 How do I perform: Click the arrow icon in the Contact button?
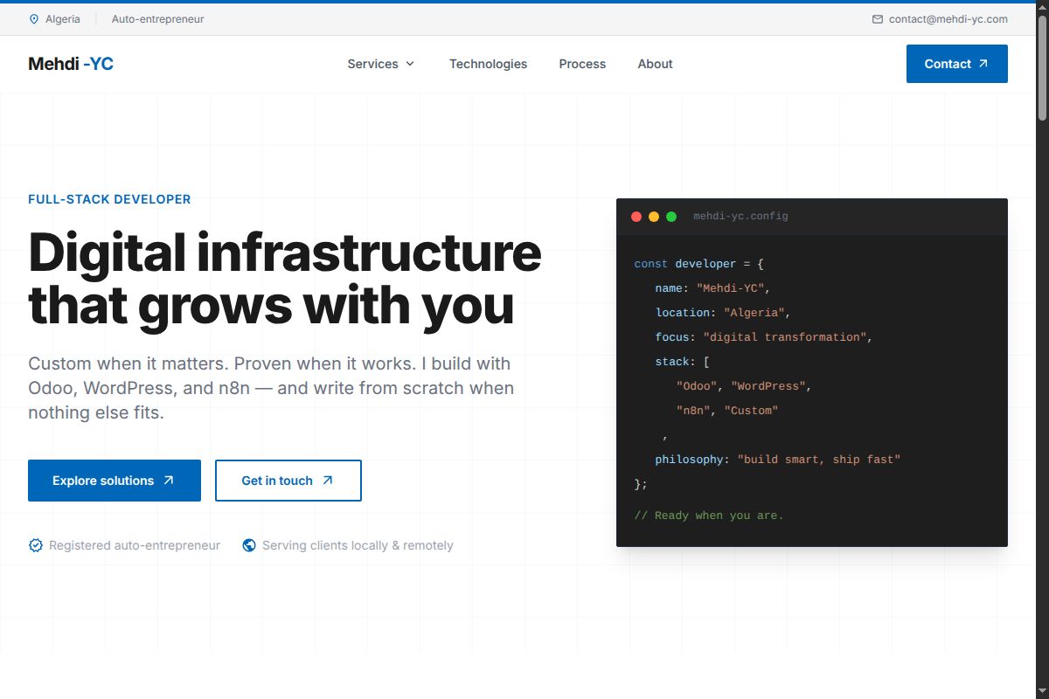pos(983,64)
